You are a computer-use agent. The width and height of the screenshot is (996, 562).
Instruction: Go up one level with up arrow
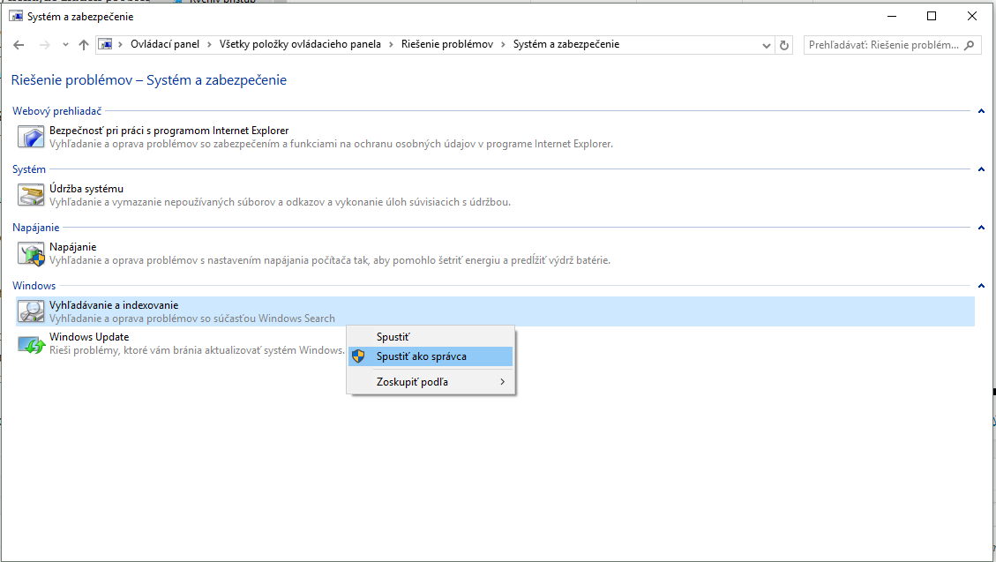click(x=83, y=44)
